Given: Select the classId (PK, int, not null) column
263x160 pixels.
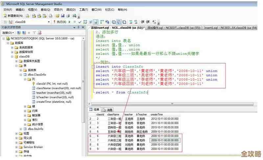Looking at the screenshot, I should (x=52, y=84).
